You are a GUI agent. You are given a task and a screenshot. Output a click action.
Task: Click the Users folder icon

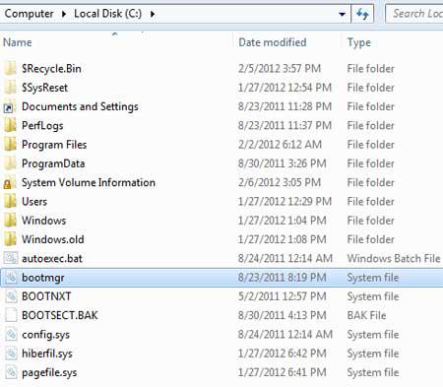pyautogui.click(x=10, y=202)
